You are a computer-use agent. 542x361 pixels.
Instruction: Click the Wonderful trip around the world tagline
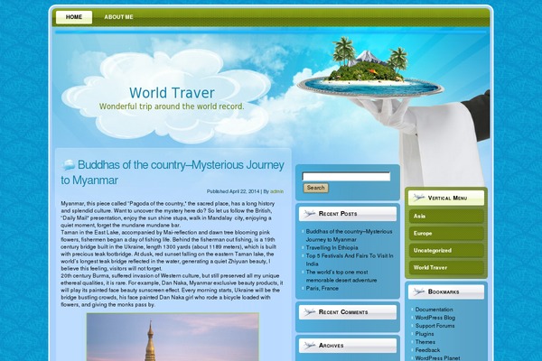[x=172, y=106]
